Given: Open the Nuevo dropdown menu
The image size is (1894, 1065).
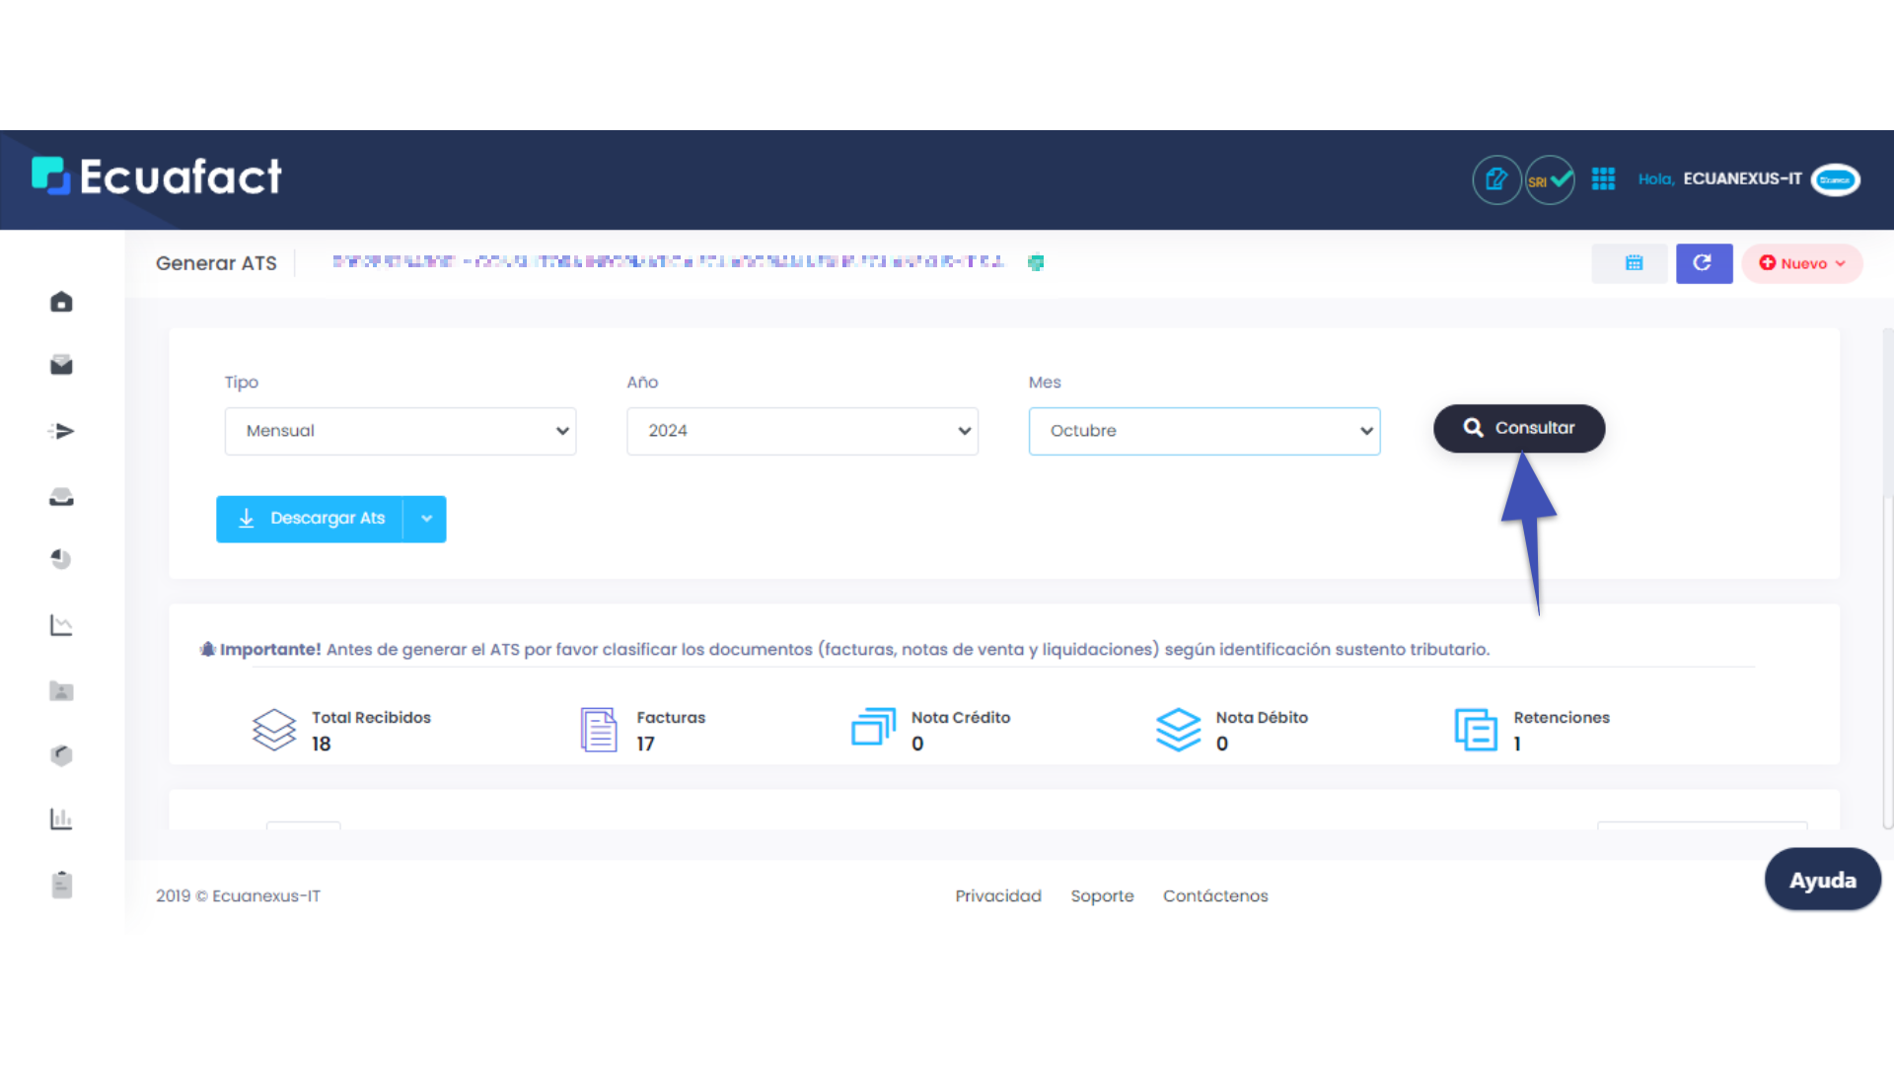Looking at the screenshot, I should 1801,263.
